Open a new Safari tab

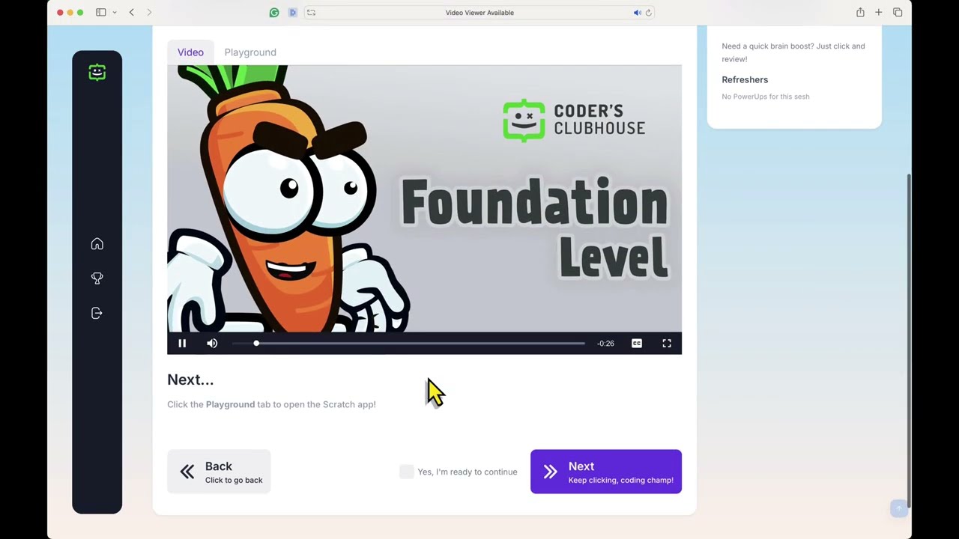(879, 12)
